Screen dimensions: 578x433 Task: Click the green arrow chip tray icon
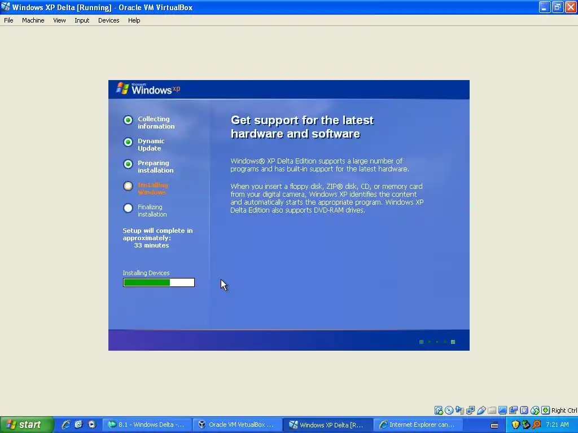[x=526, y=425]
